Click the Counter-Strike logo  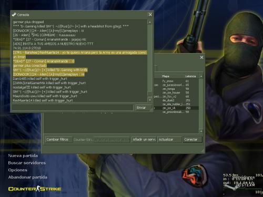click(x=35, y=189)
